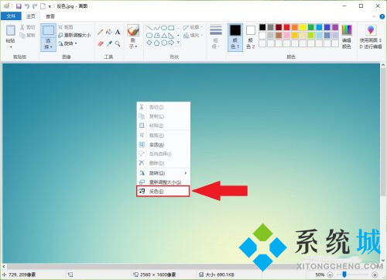Pick the orange color swatch

(295, 27)
